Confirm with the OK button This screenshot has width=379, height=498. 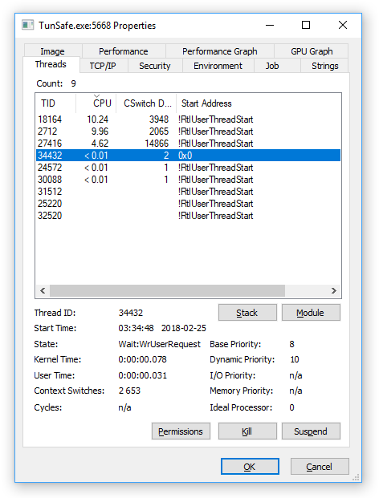250,467
